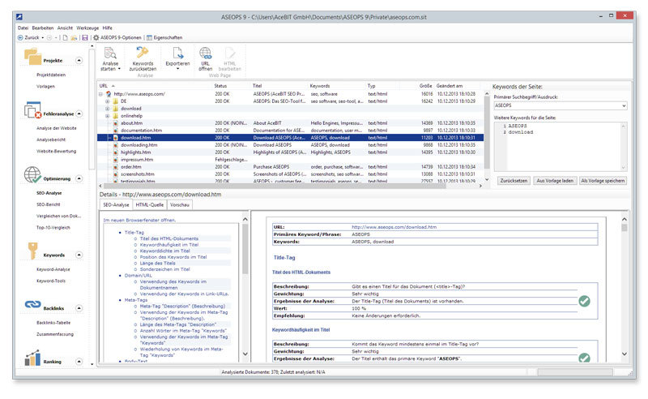Screen dimensions: 648x399
Task: Click green checkmark in Title-Tag result
Action: [584, 301]
